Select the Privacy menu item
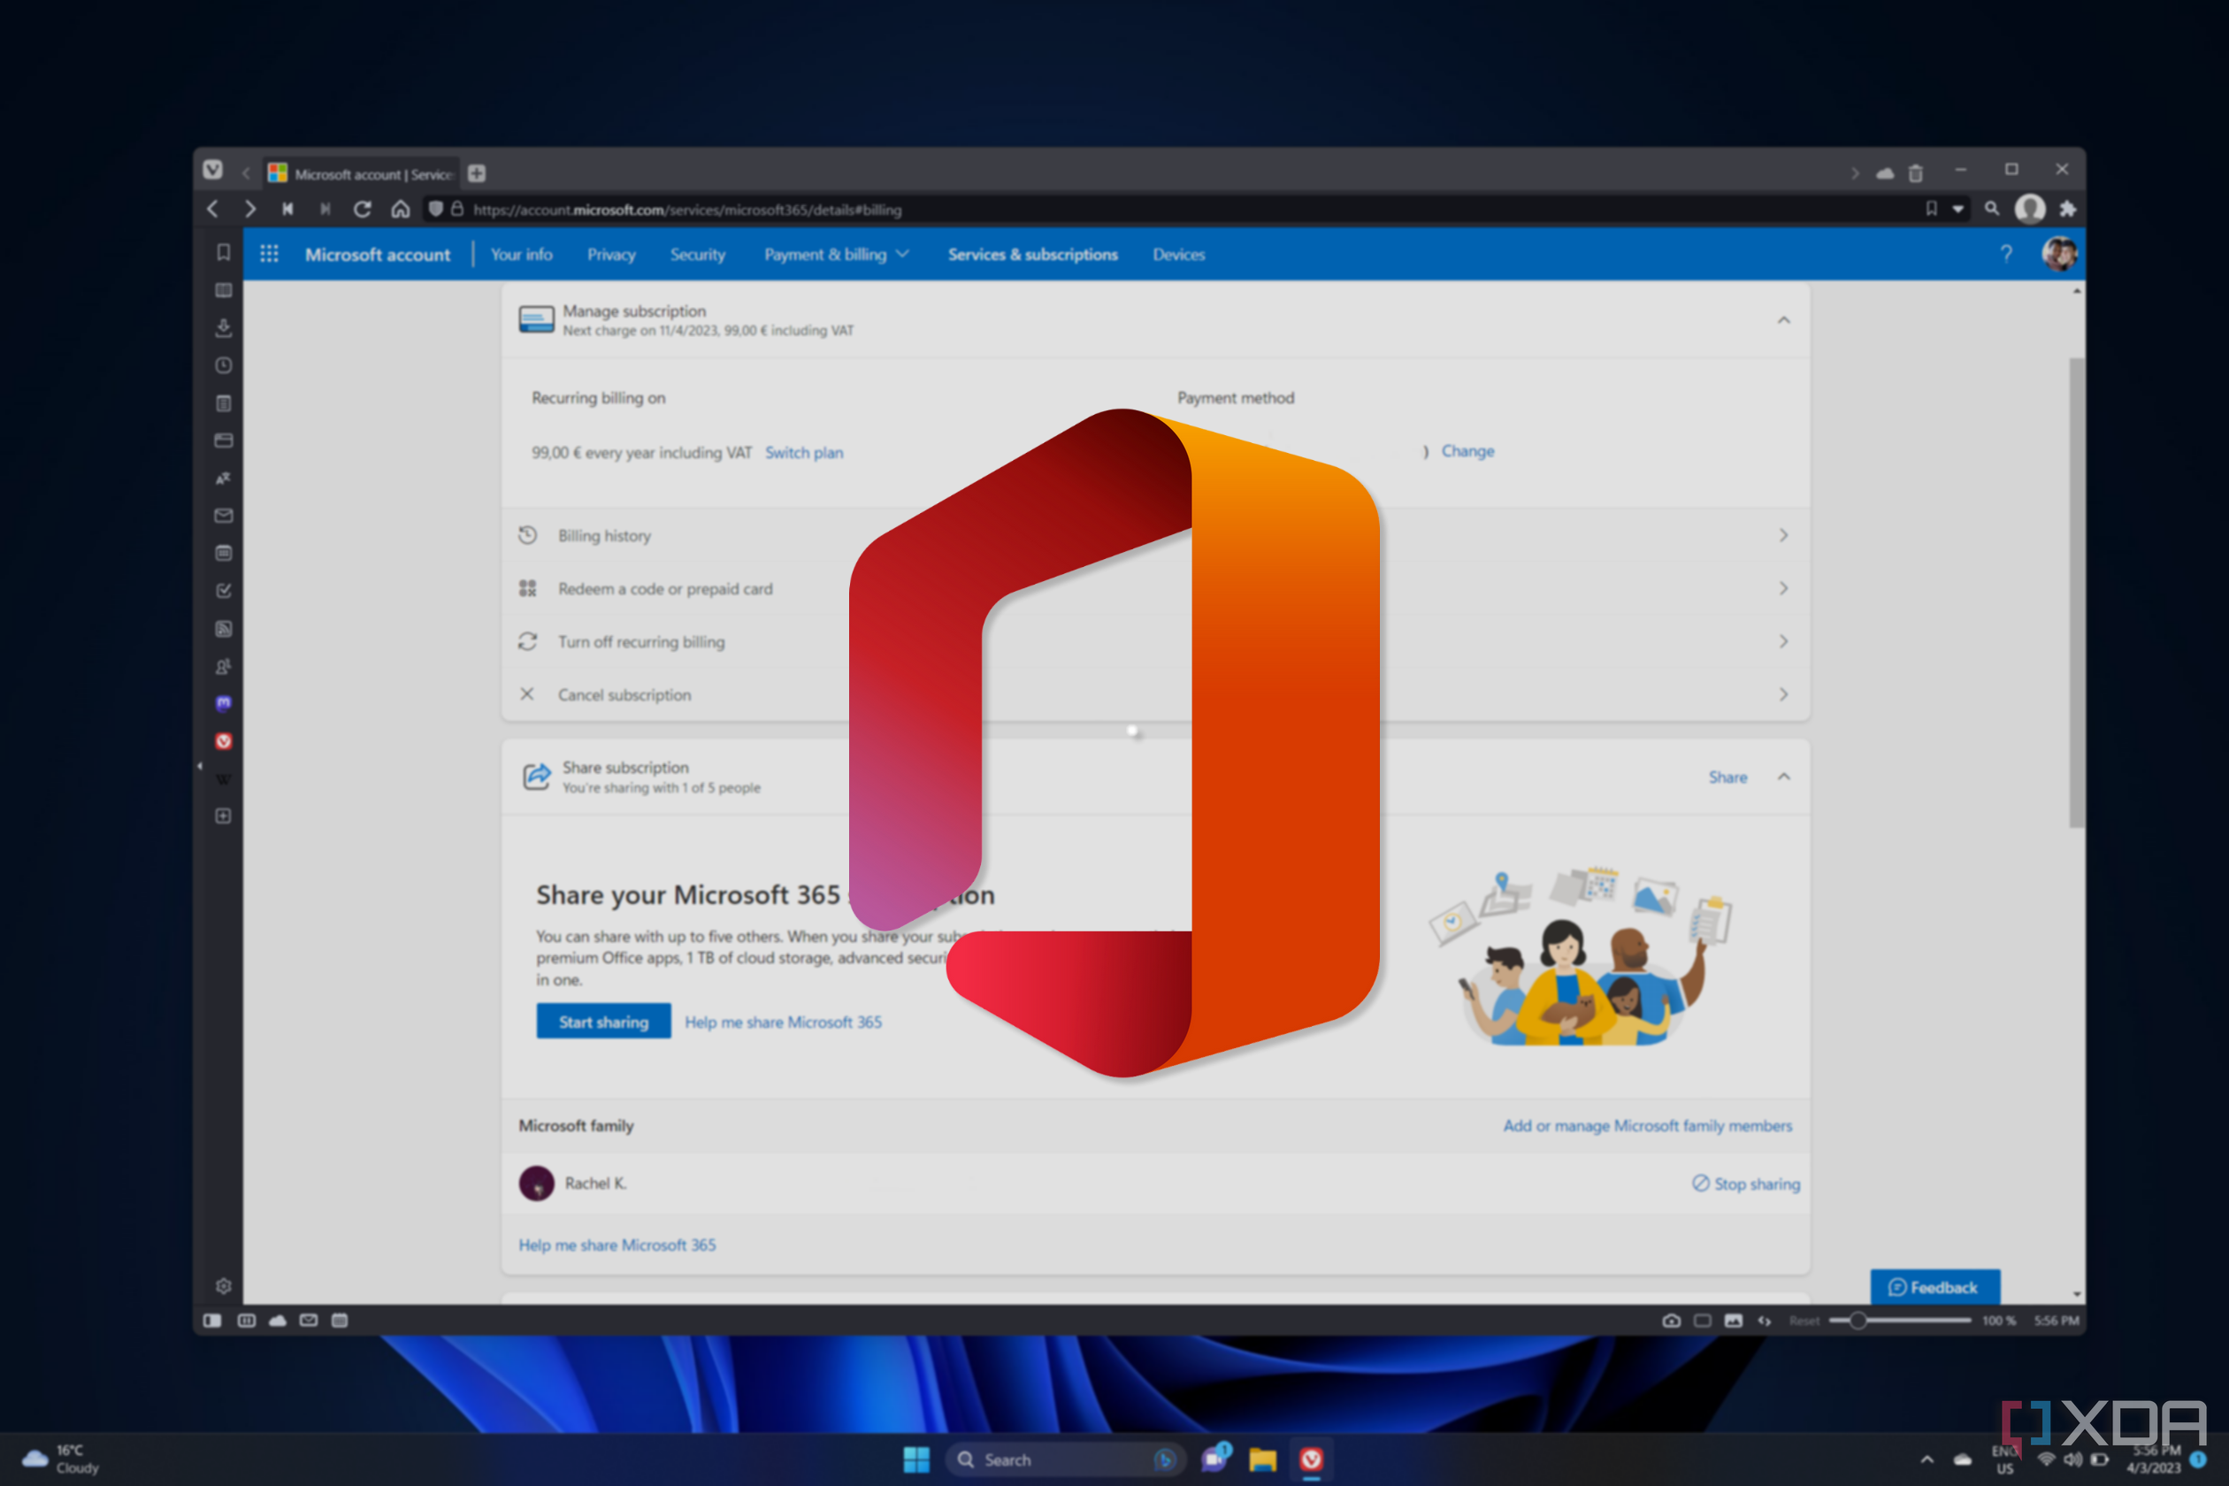The width and height of the screenshot is (2229, 1486). pos(612,254)
